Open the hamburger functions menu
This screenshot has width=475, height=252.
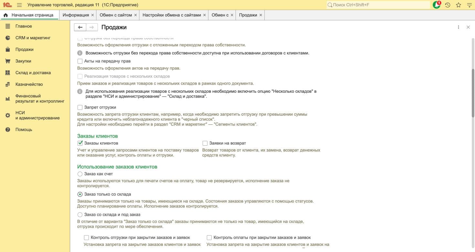click(19, 5)
